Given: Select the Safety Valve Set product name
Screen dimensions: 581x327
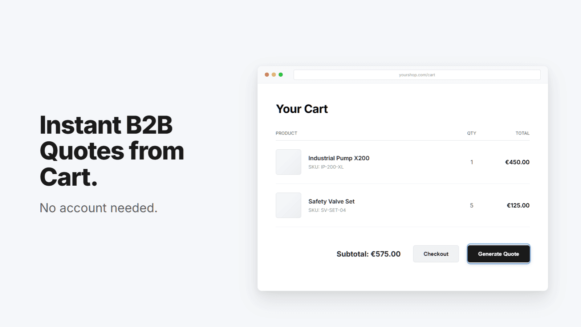Looking at the screenshot, I should pos(331,201).
